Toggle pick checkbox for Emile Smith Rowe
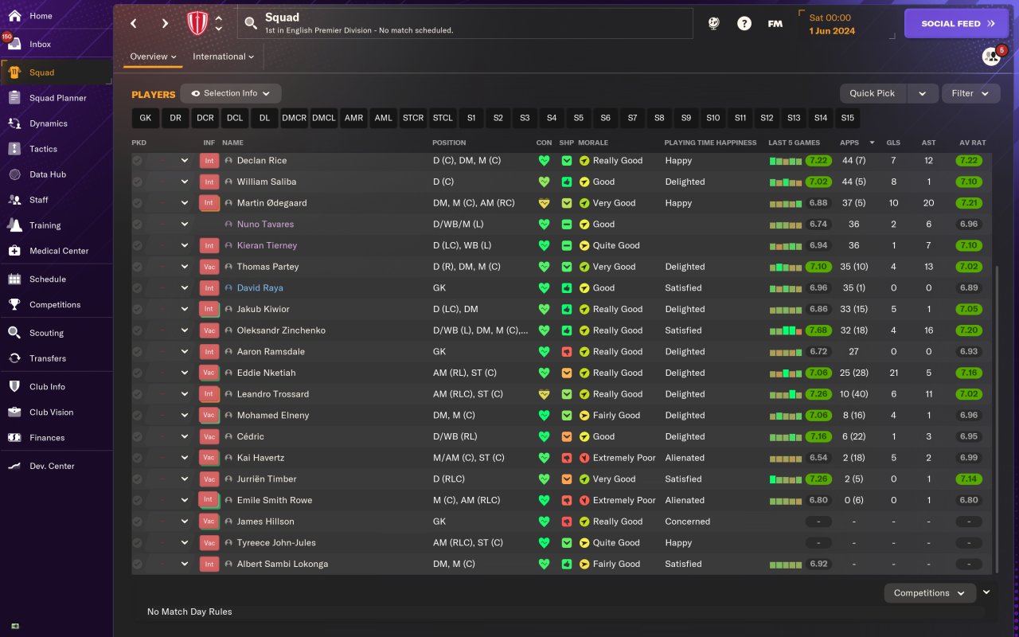 click(x=137, y=500)
